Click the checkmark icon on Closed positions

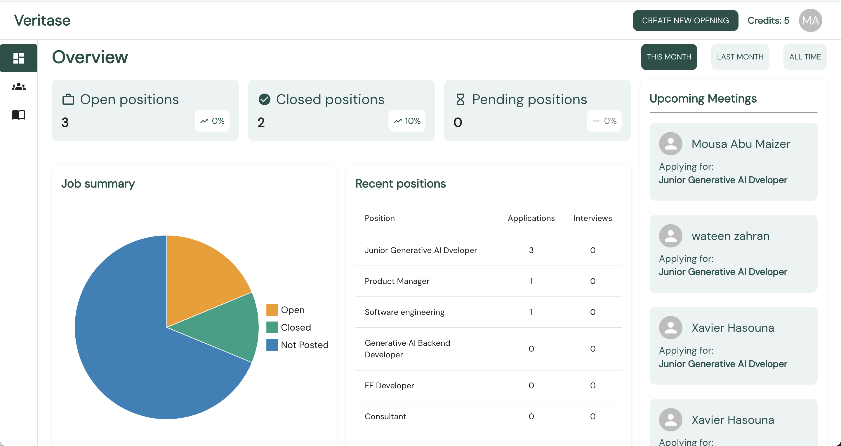pyautogui.click(x=264, y=99)
